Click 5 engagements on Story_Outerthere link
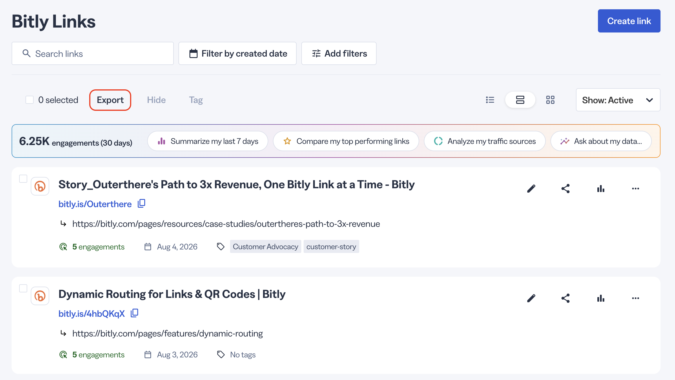675x380 pixels. [x=98, y=247]
